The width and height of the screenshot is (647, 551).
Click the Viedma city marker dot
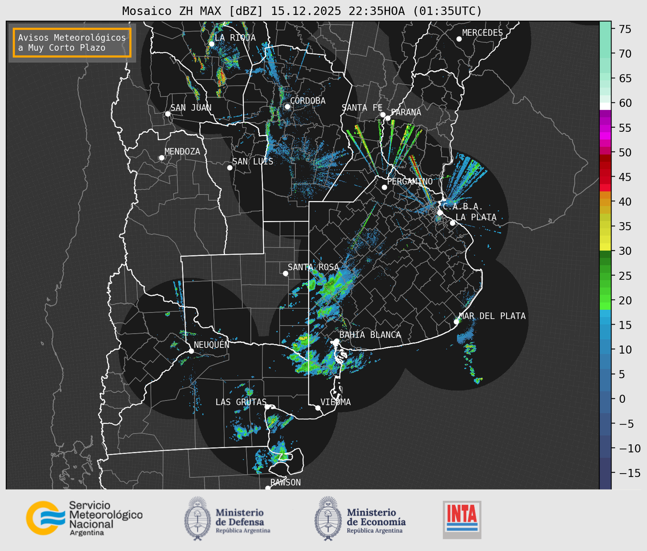pos(318,408)
